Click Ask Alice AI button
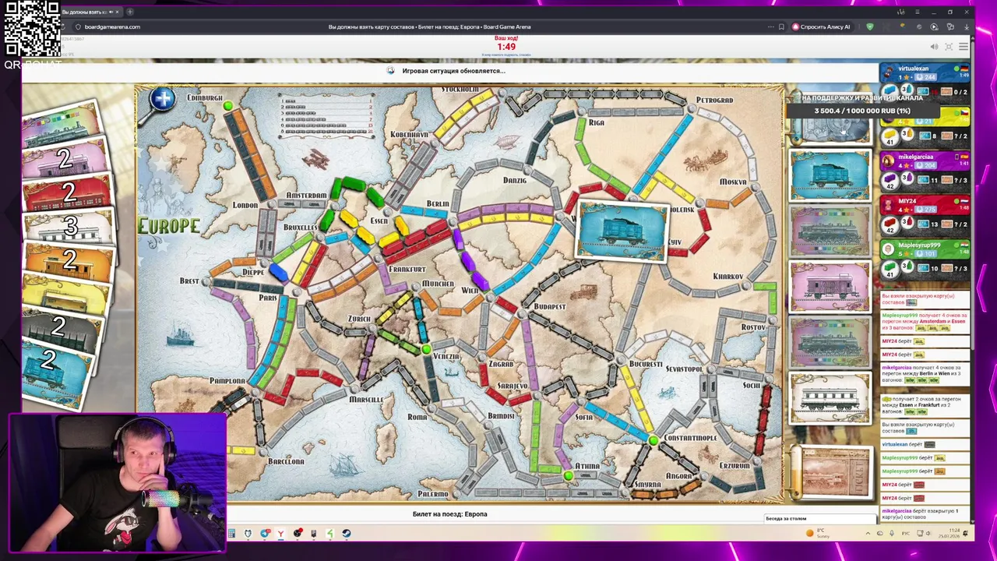Viewport: 997px width, 561px height. tap(821, 26)
